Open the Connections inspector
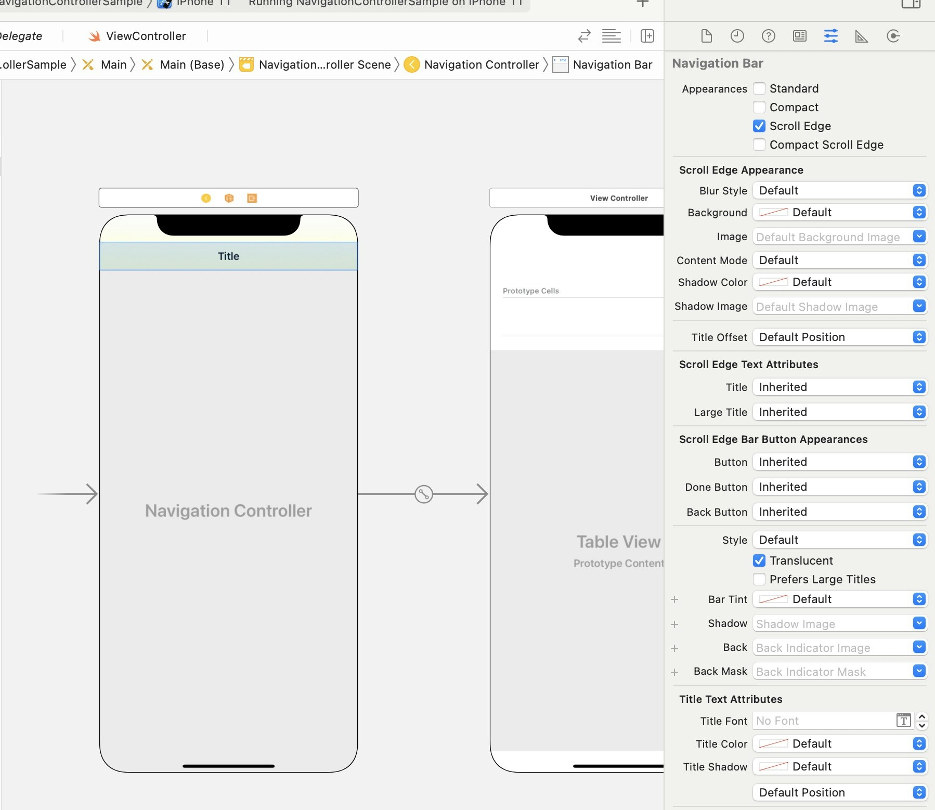Screen dimensions: 935x810 pos(893,36)
